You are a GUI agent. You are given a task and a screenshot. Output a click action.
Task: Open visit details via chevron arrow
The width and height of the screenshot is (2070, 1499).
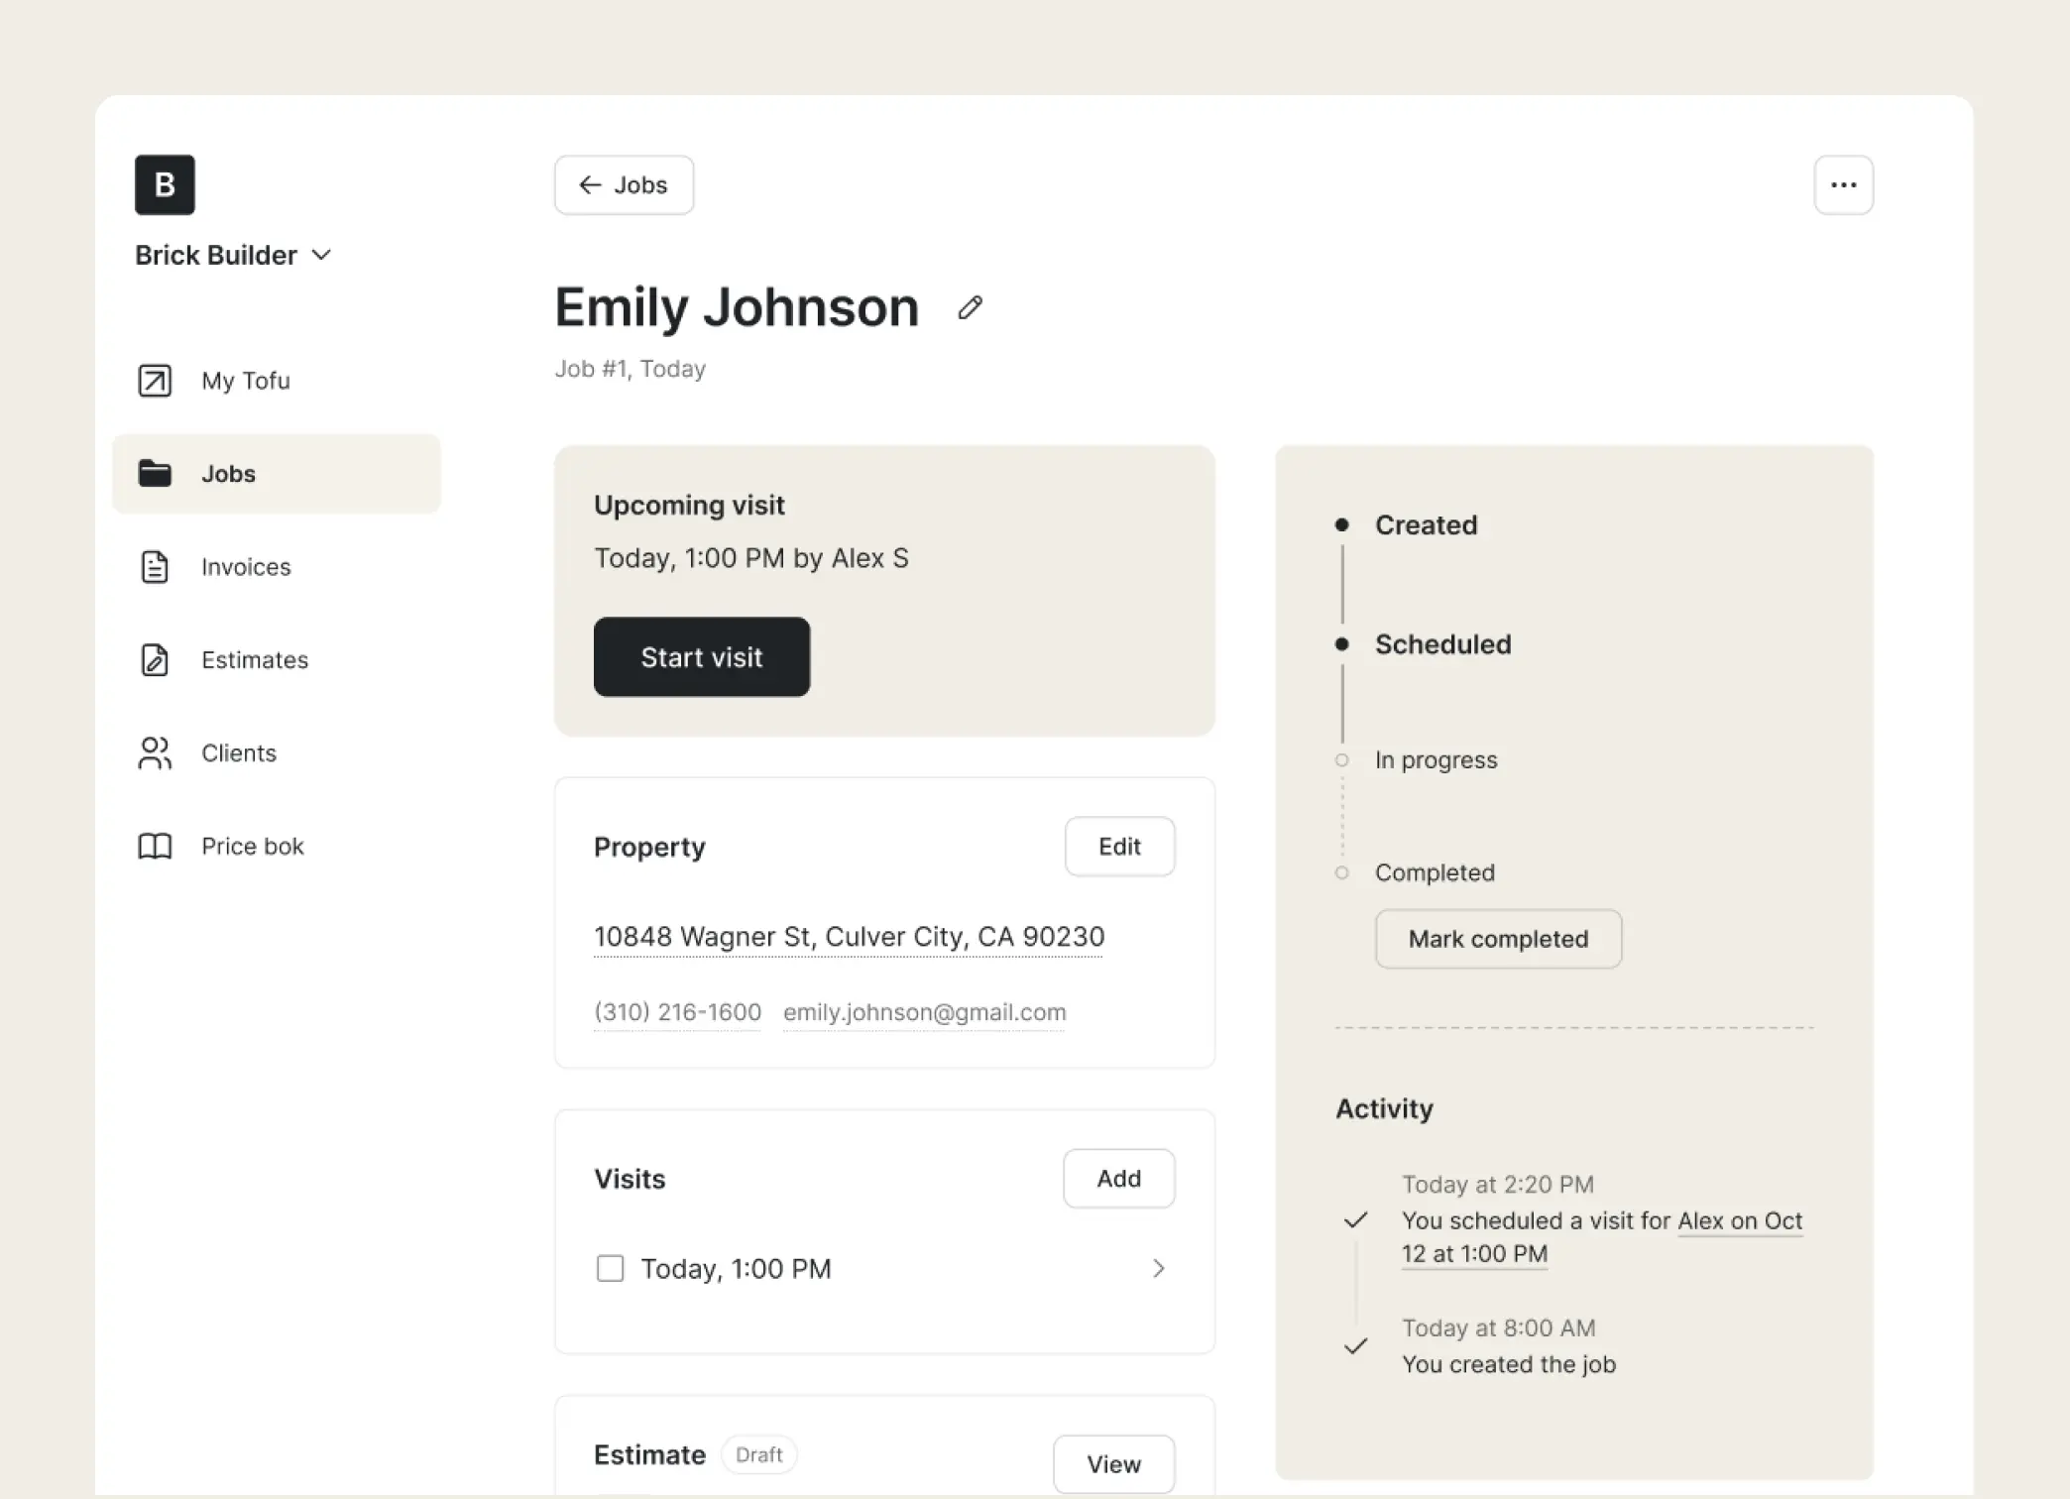[1157, 1269]
